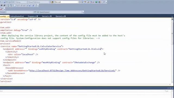Open the Properties window toolbar icon
Screen dimensions: 174x98
pyautogui.click(x=85, y=2)
